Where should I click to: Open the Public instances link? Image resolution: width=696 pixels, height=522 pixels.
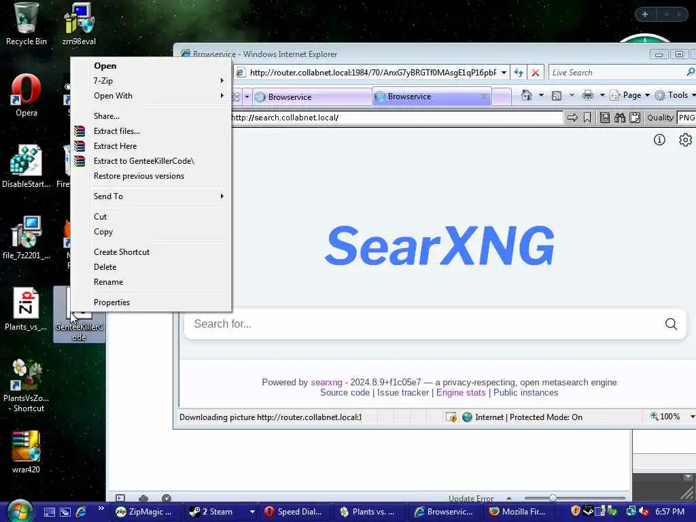(525, 393)
